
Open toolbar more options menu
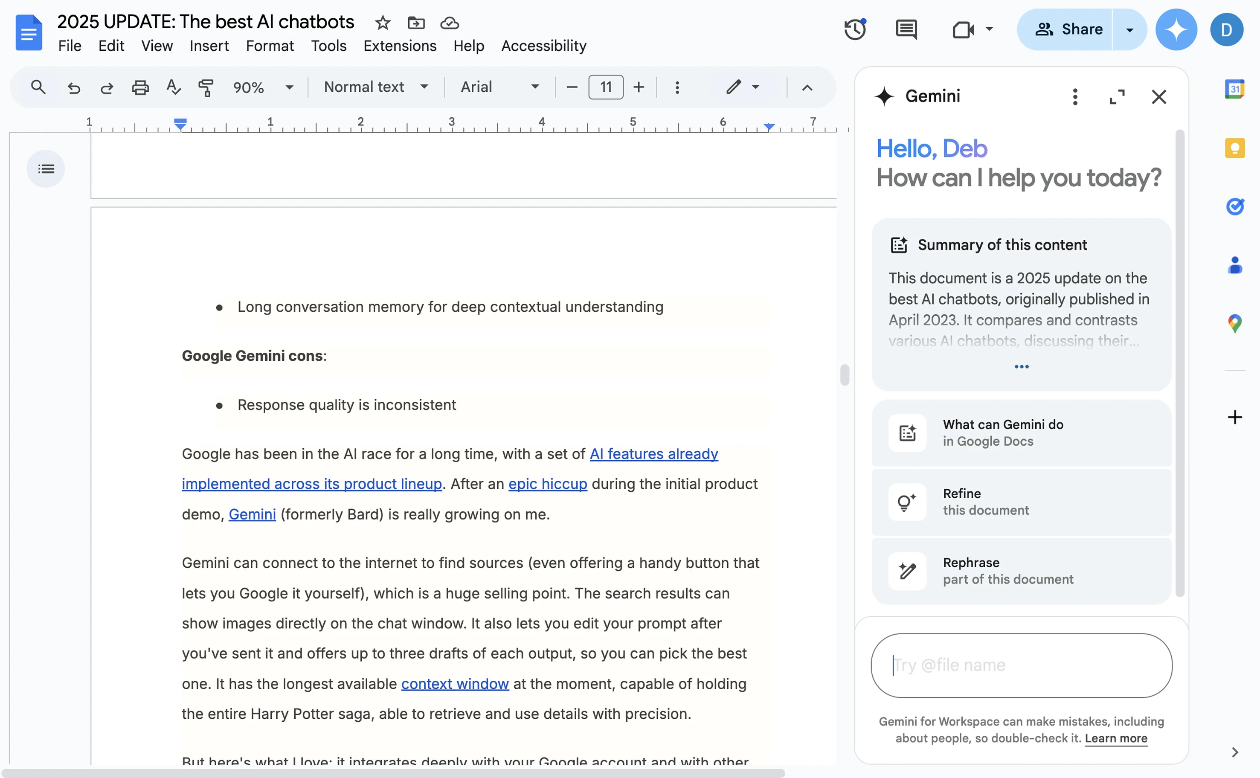[677, 87]
